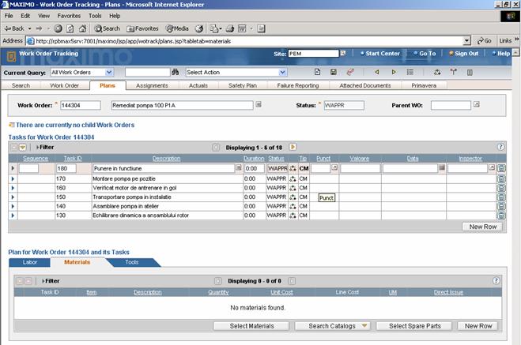The width and height of the screenshot is (521, 345).
Task: Switch to the Failure Reporting tab
Action: [298, 85]
